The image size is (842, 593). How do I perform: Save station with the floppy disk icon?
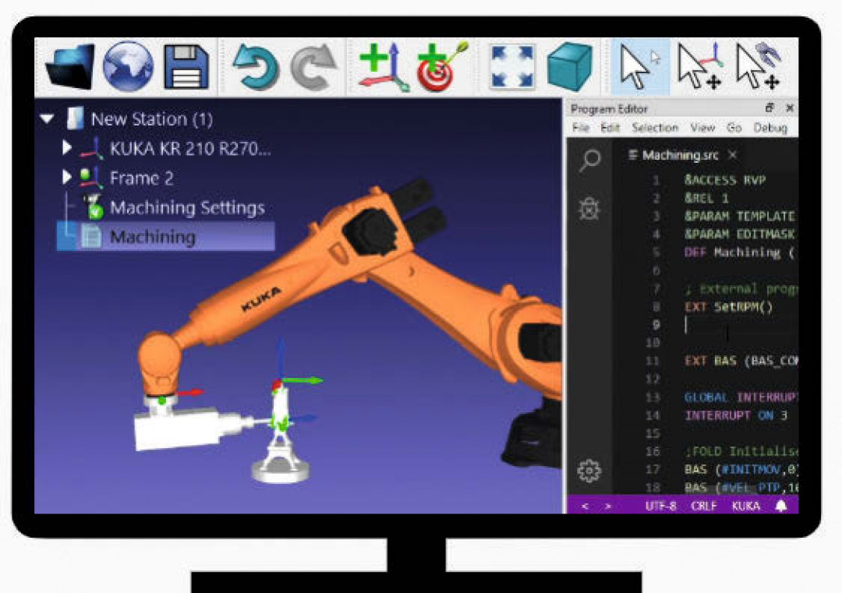pos(186,67)
